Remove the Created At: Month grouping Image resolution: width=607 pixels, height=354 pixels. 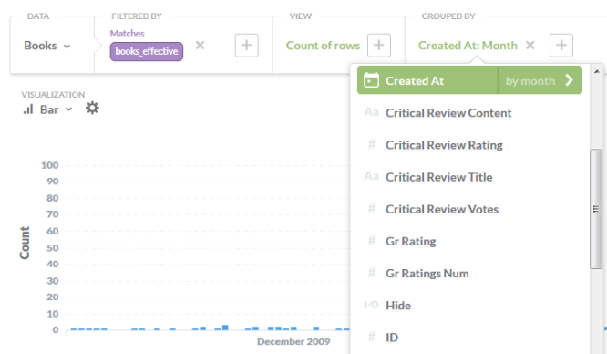[530, 46]
